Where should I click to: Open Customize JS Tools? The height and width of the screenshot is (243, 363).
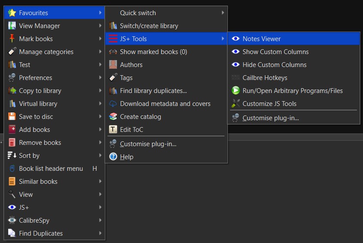pos(269,104)
